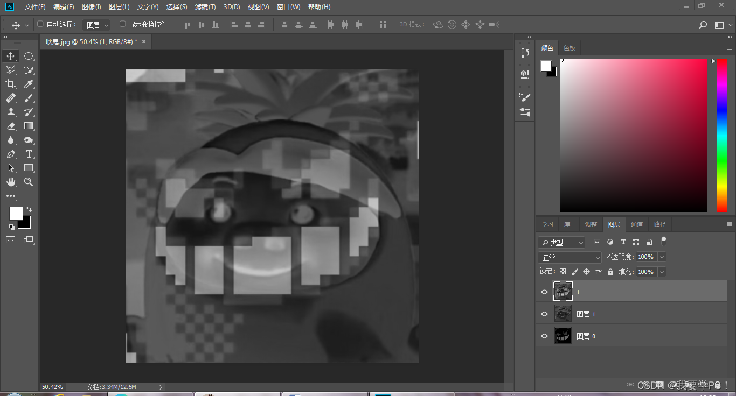The image size is (736, 396).
Task: Switch to the 路径 tab
Action: point(660,224)
